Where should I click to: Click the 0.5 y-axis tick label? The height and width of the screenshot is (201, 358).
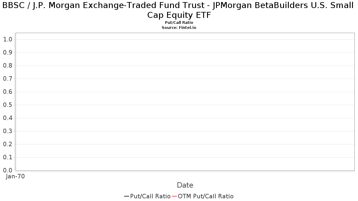click(7, 105)
